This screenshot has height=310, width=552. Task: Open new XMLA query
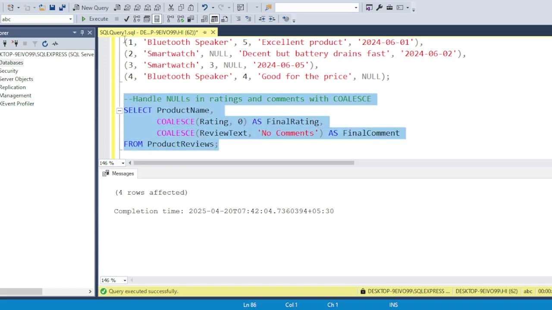147,7
